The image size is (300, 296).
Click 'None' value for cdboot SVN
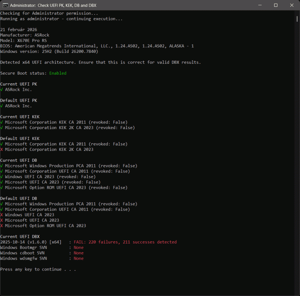tap(79, 253)
